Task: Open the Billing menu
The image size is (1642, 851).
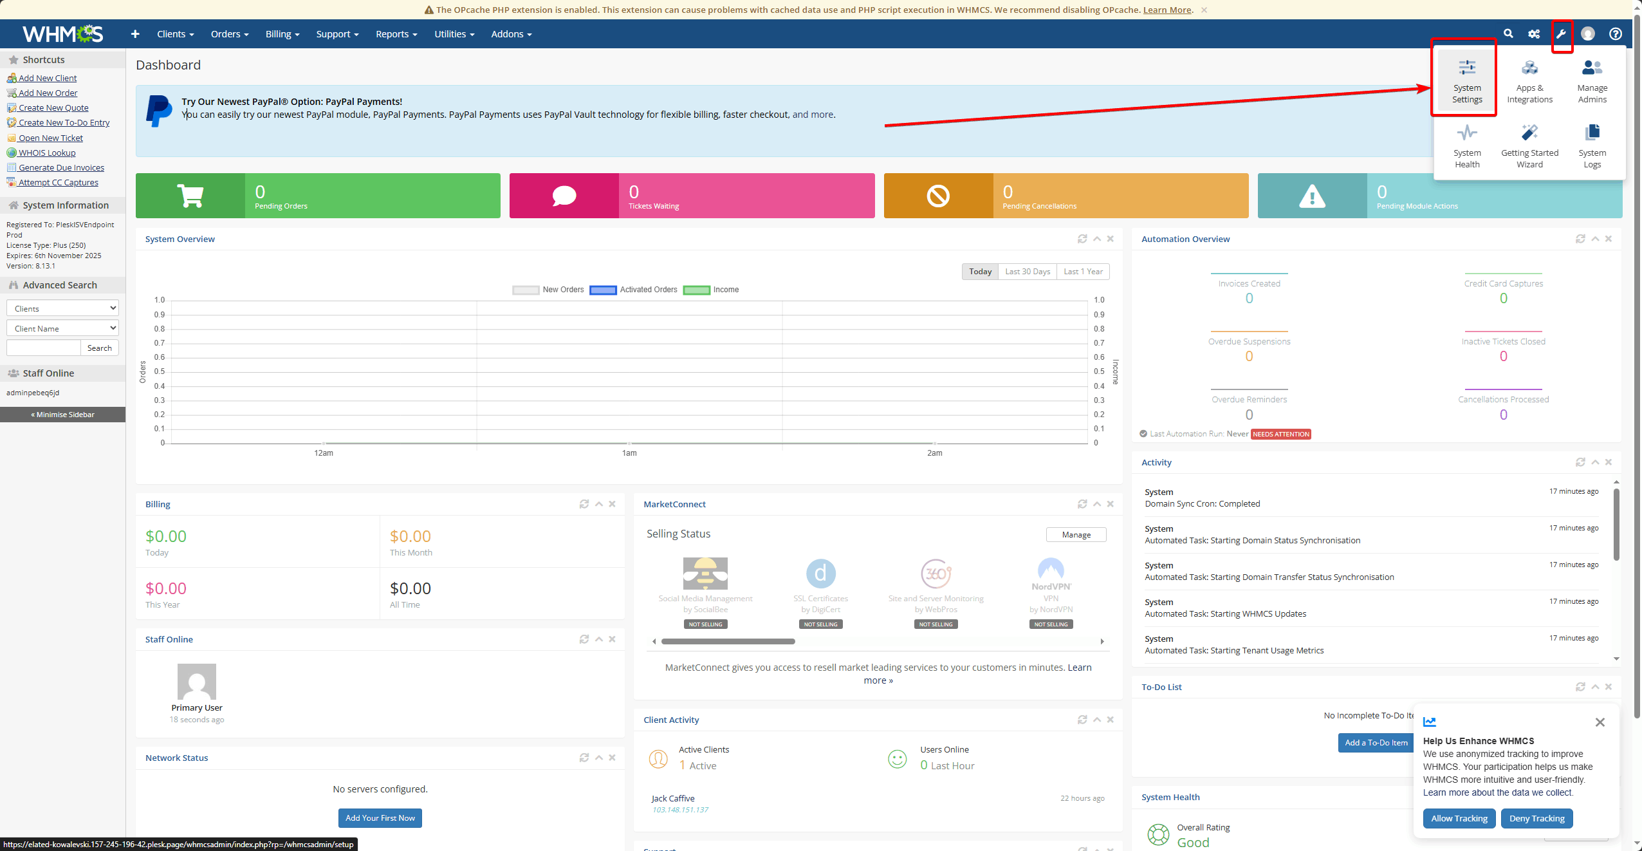Action: [282, 34]
